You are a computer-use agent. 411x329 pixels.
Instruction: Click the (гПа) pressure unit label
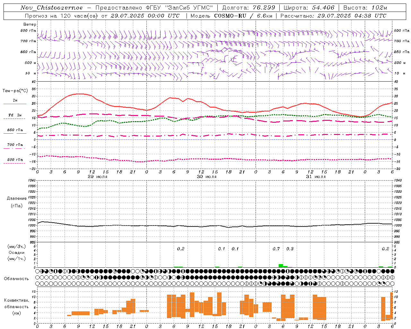click(x=17, y=206)
